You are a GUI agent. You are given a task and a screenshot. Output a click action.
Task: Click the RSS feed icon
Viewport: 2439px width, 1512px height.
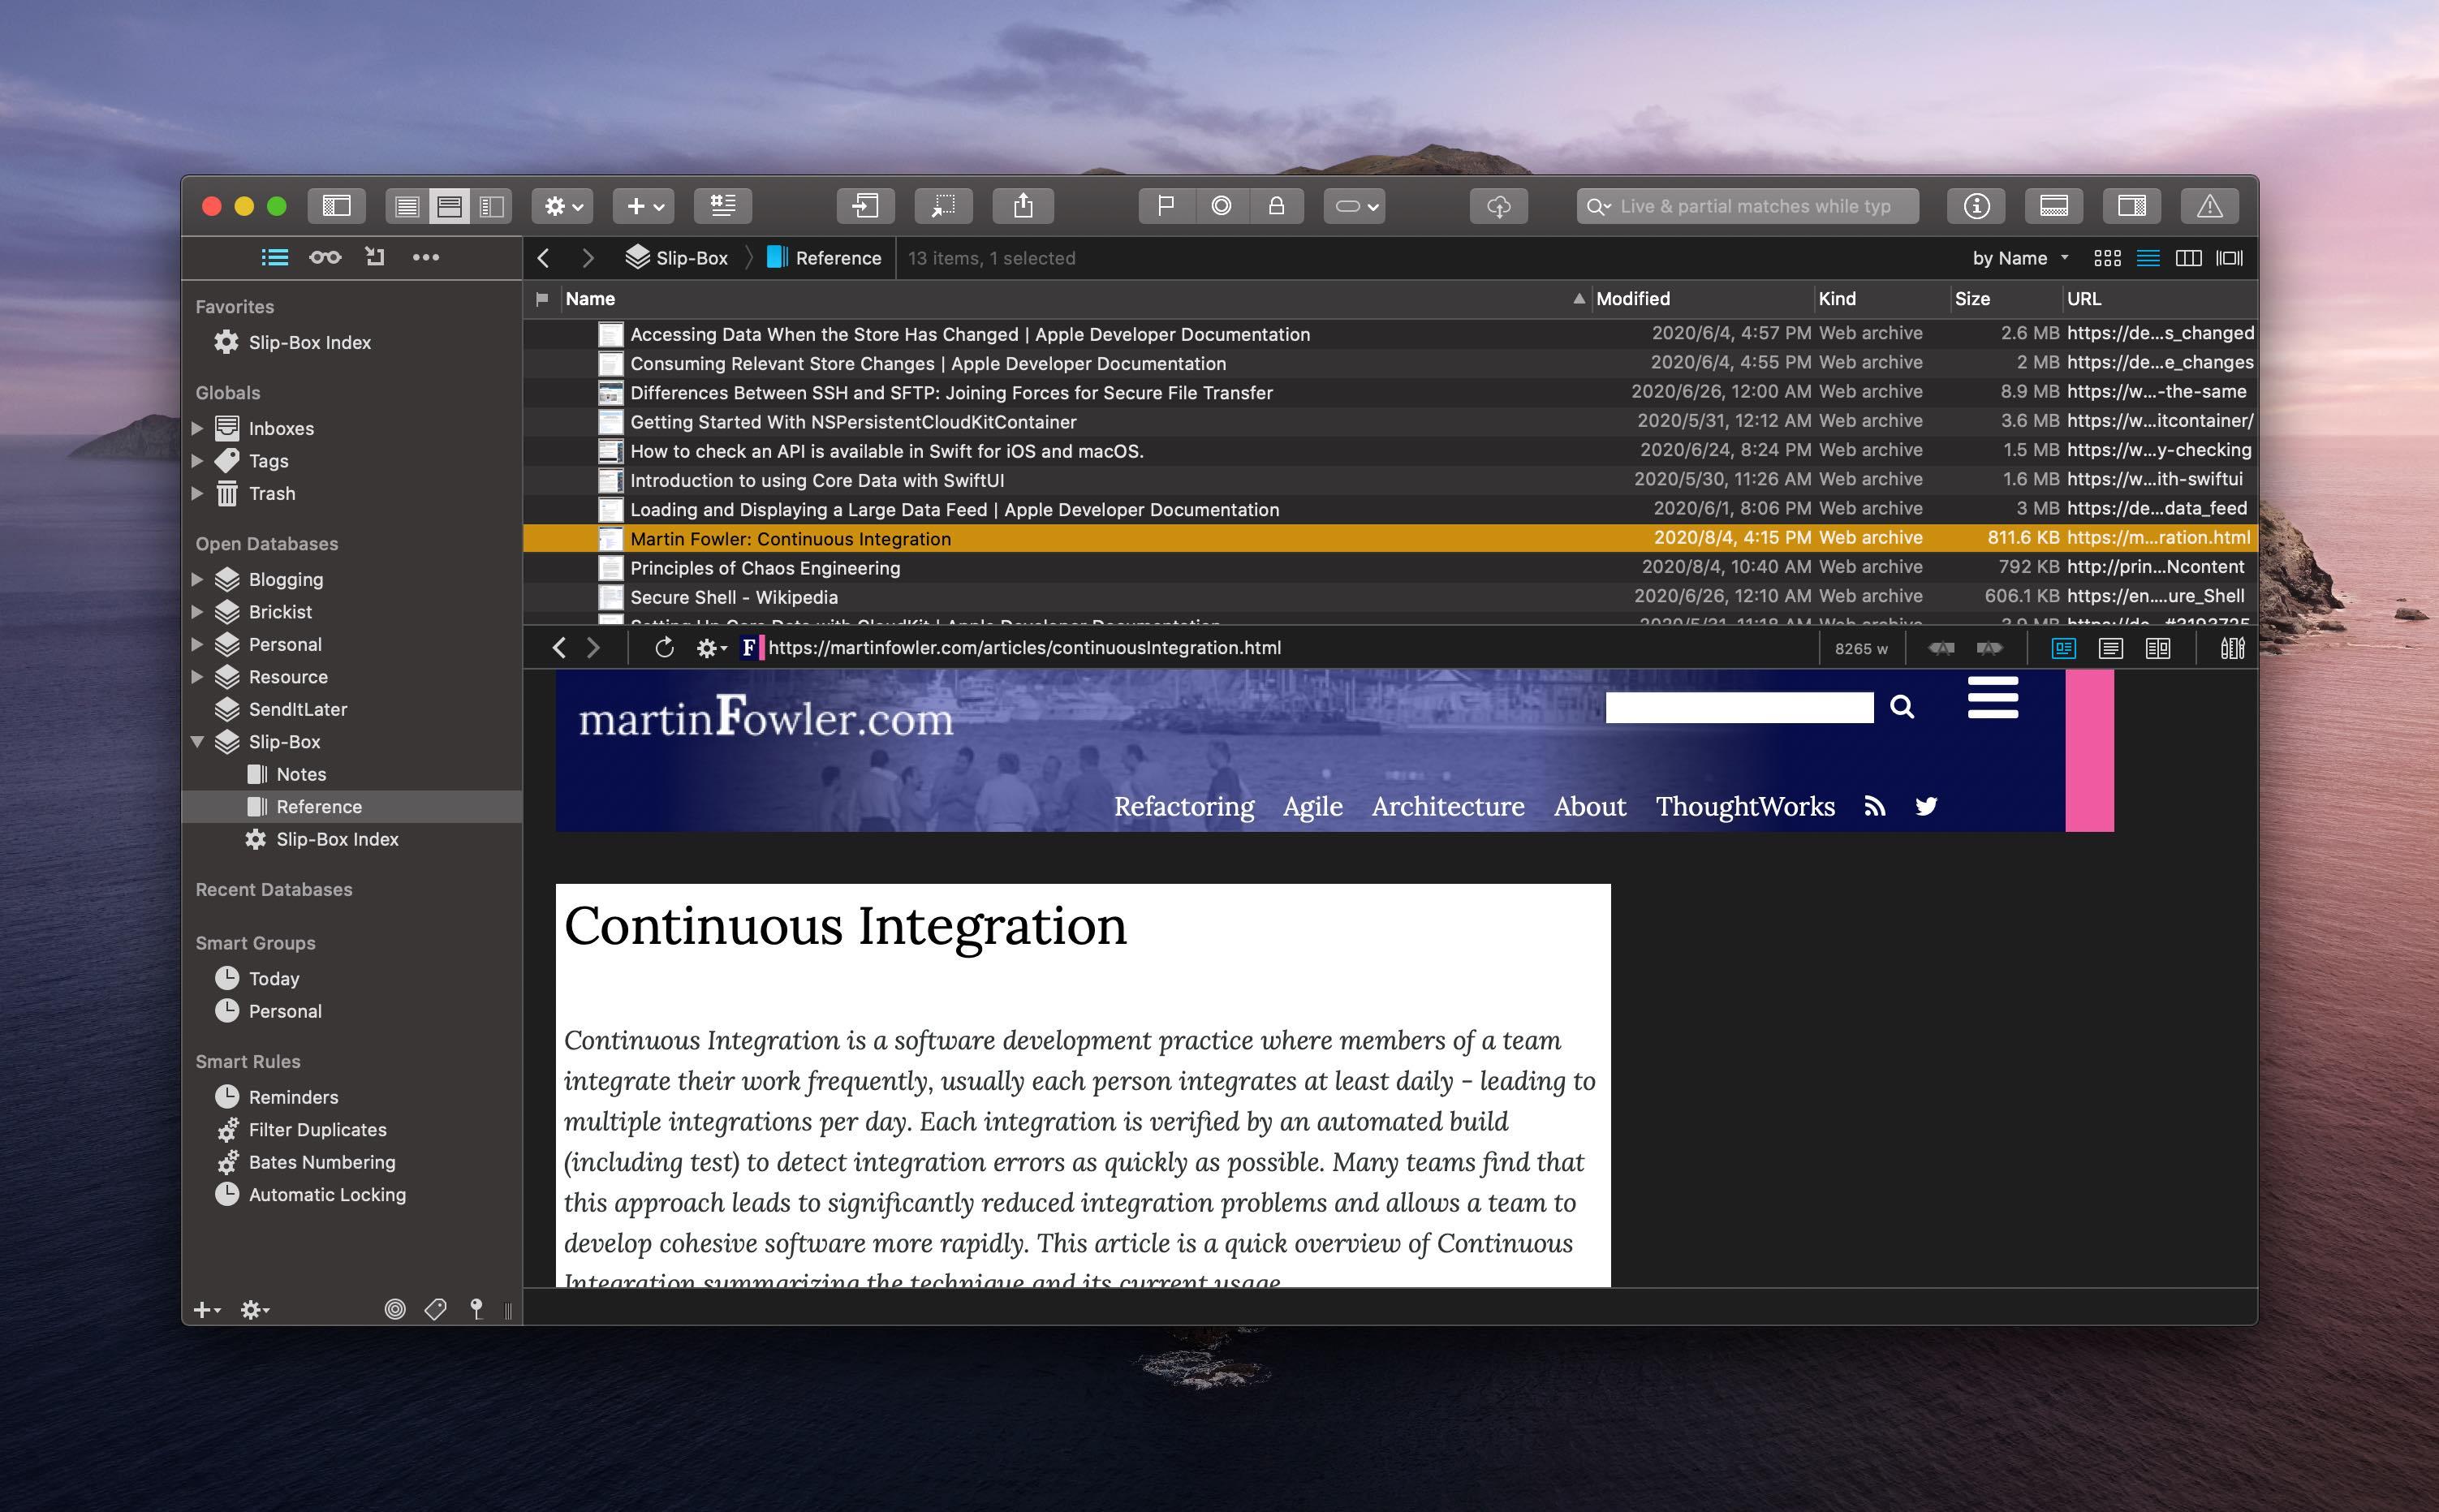(1875, 806)
